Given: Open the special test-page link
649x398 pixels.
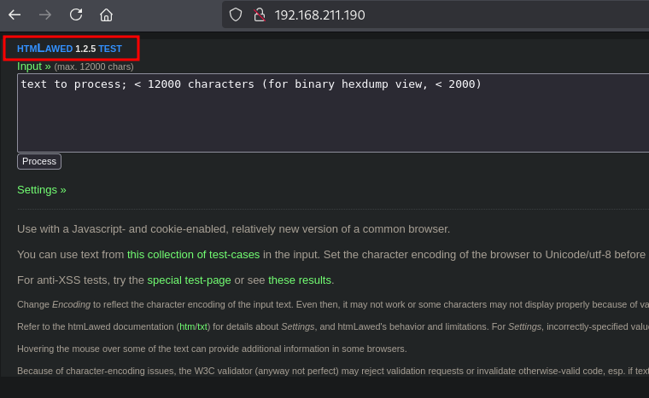Looking at the screenshot, I should [189, 280].
